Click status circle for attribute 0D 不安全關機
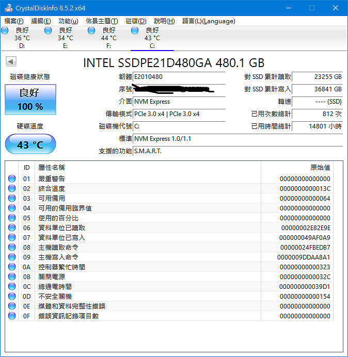 12,296
